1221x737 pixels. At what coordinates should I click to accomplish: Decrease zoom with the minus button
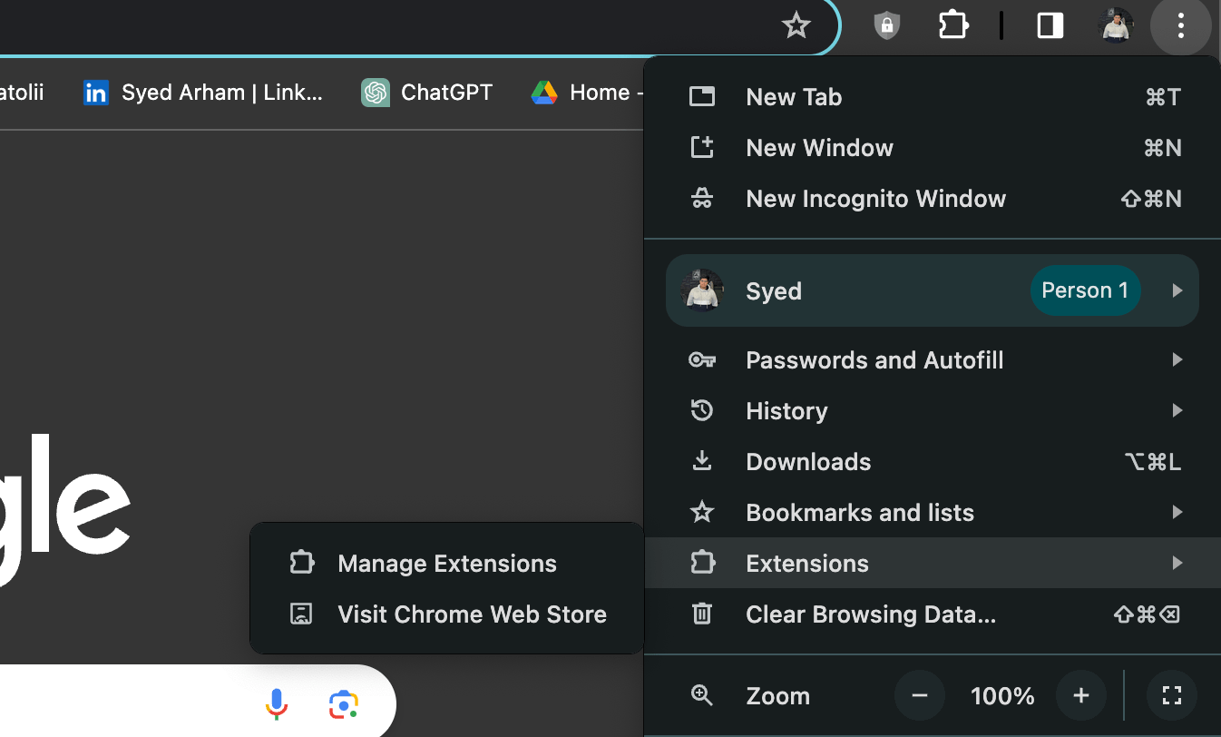920,696
